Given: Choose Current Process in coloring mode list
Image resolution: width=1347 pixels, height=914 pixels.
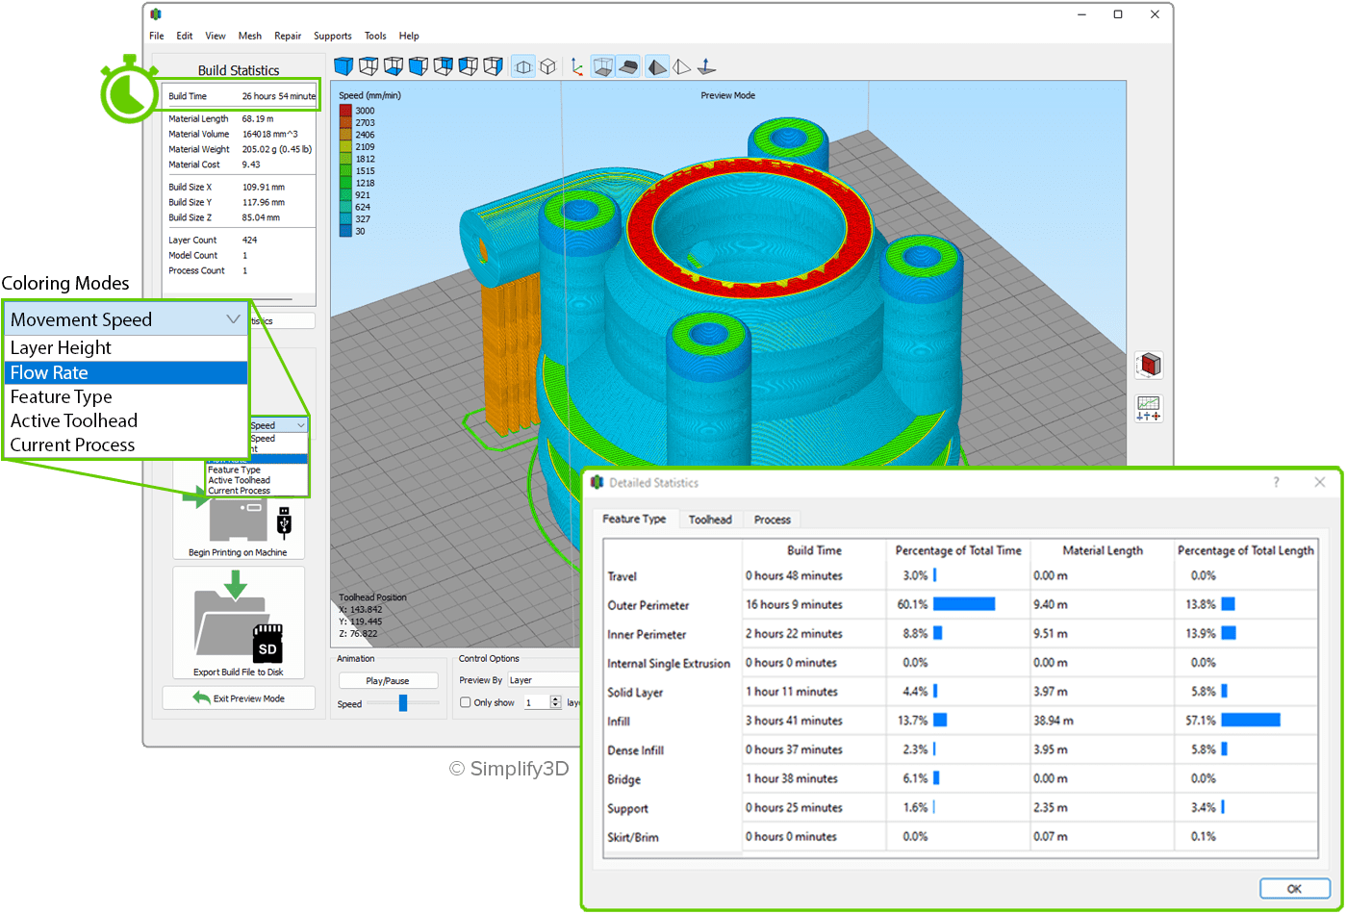Looking at the screenshot, I should point(72,444).
